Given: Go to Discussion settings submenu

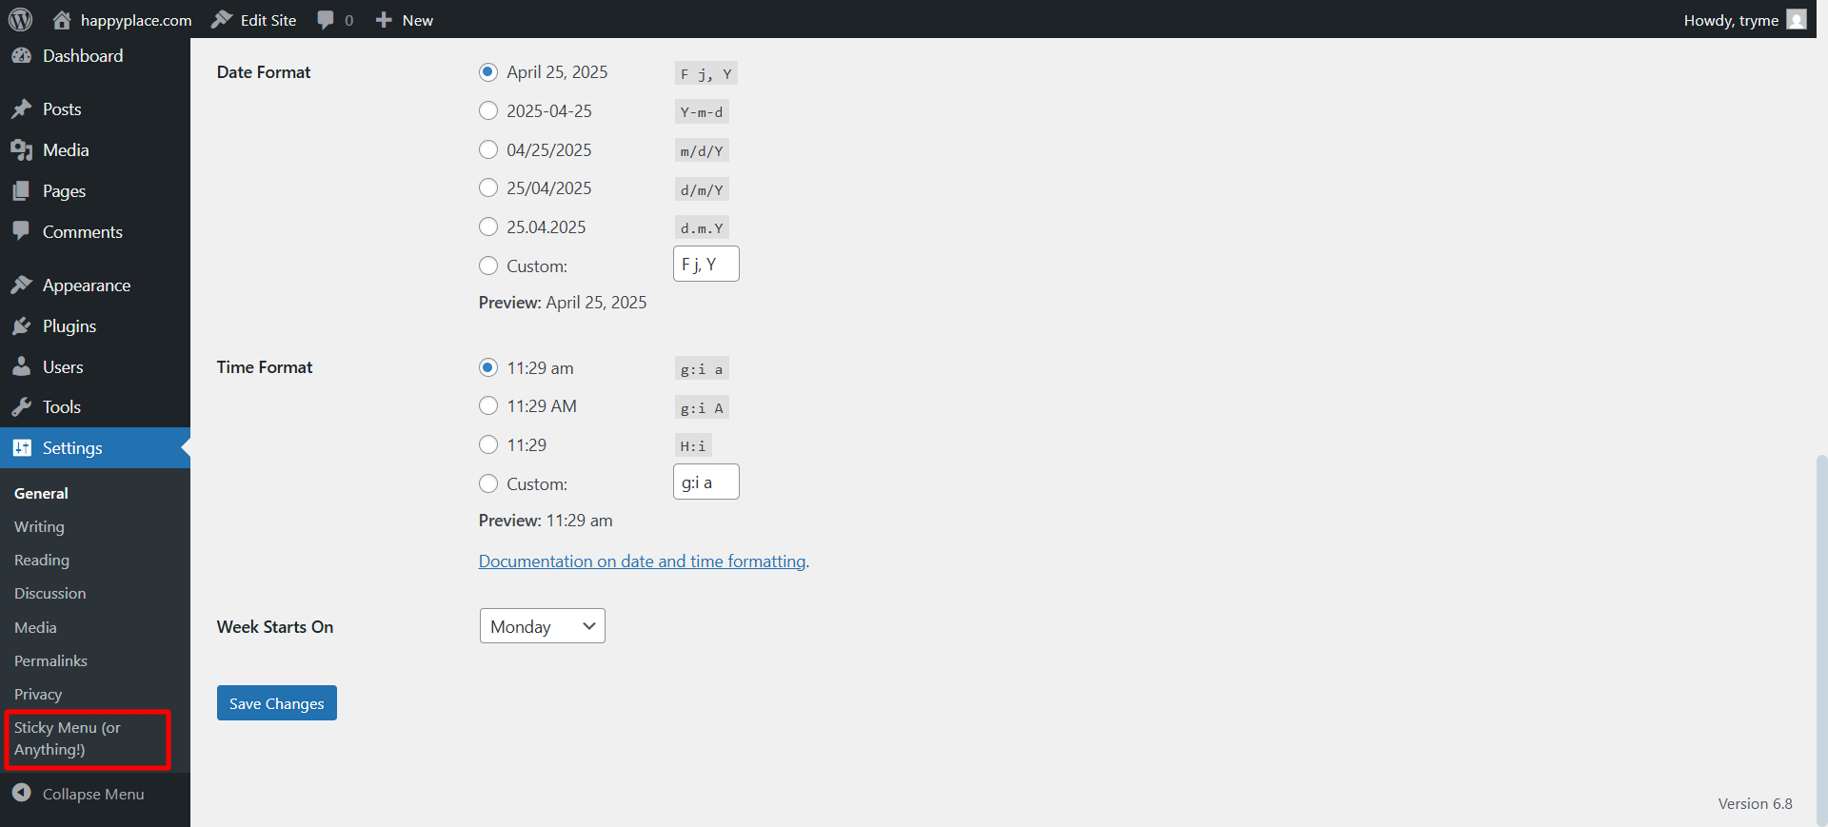Looking at the screenshot, I should point(50,593).
